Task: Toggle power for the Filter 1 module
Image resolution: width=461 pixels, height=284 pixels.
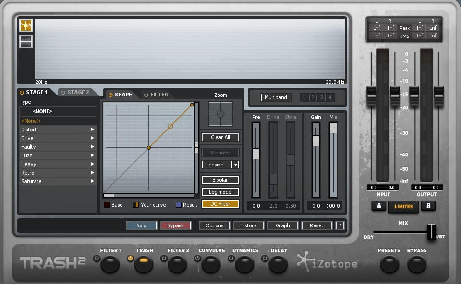Action: [97, 258]
